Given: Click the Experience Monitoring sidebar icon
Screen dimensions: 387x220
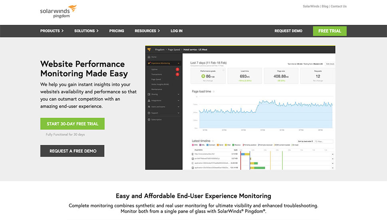Looking at the screenshot, I should (149, 63).
